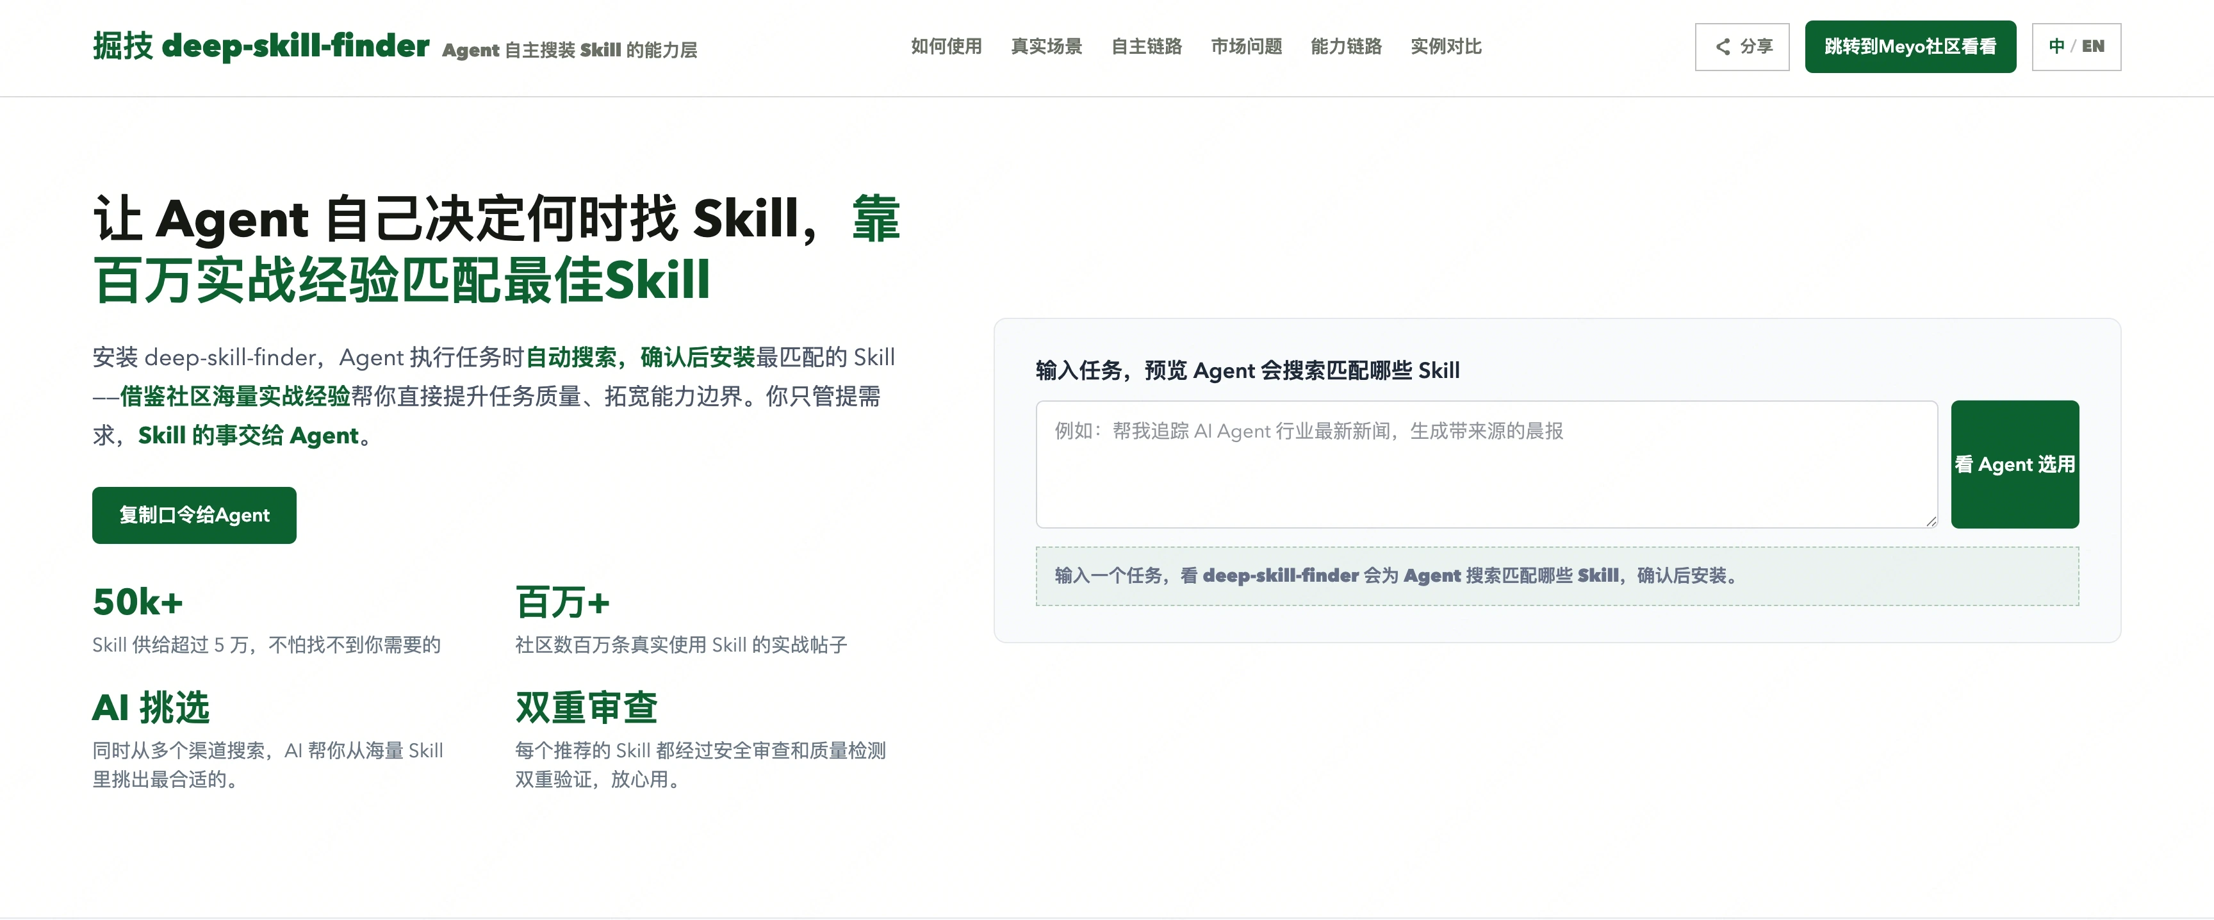This screenshot has height=920, width=2214.
Task: Go to 真实场景 nav item
Action: click(x=1046, y=46)
